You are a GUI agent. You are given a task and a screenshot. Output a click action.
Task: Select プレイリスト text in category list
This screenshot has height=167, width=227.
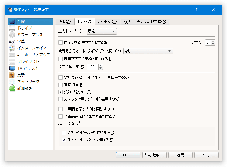point(28,62)
